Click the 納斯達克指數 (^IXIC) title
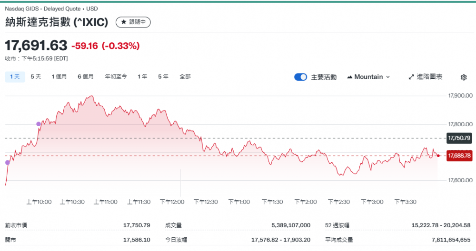 point(57,22)
